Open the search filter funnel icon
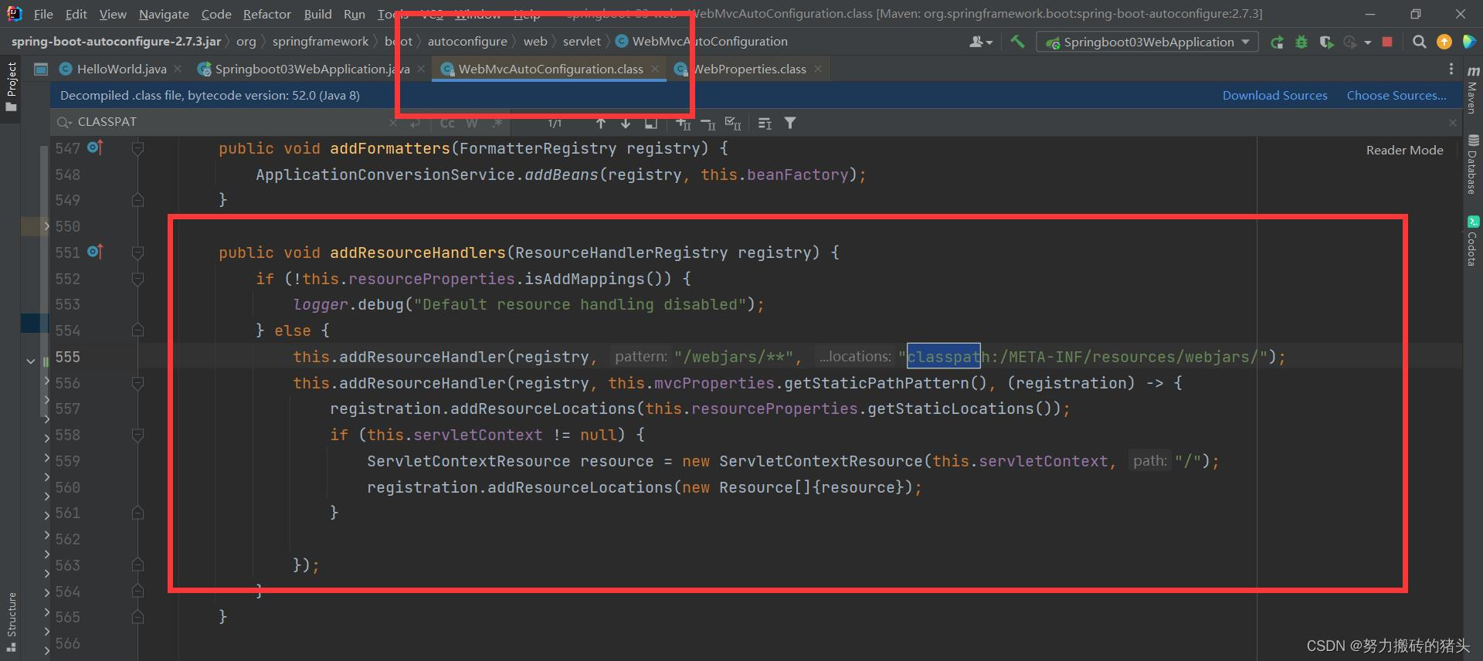 (x=790, y=123)
